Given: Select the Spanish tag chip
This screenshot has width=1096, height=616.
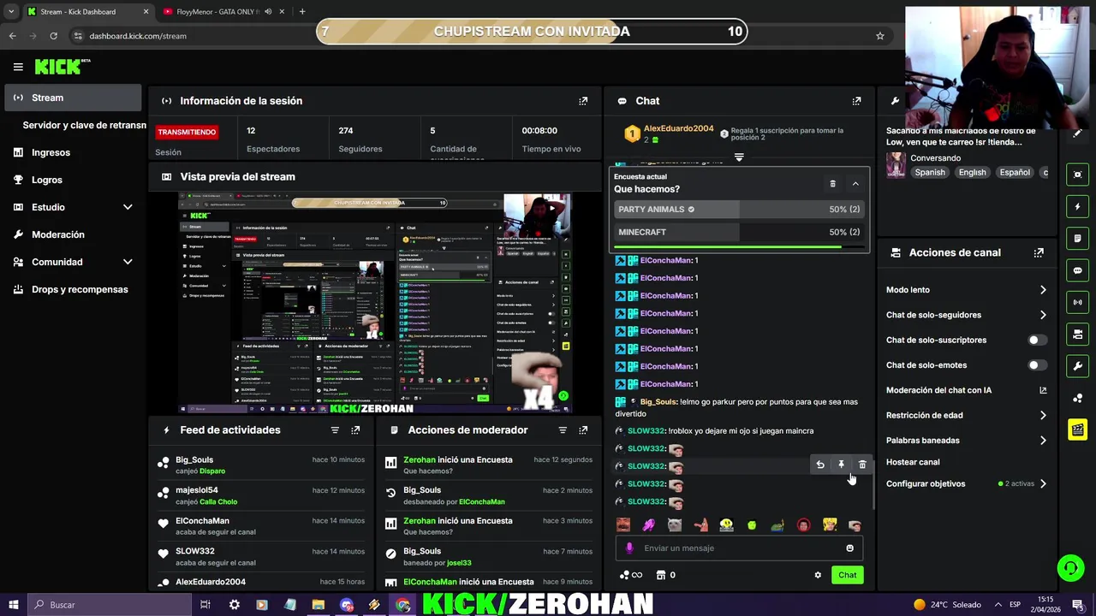Looking at the screenshot, I should 930,172.
